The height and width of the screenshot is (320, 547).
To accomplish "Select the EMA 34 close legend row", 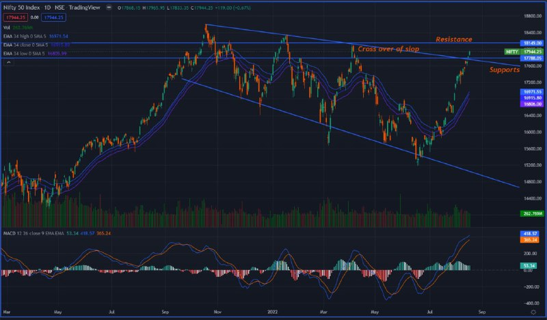I will pyautogui.click(x=36, y=45).
